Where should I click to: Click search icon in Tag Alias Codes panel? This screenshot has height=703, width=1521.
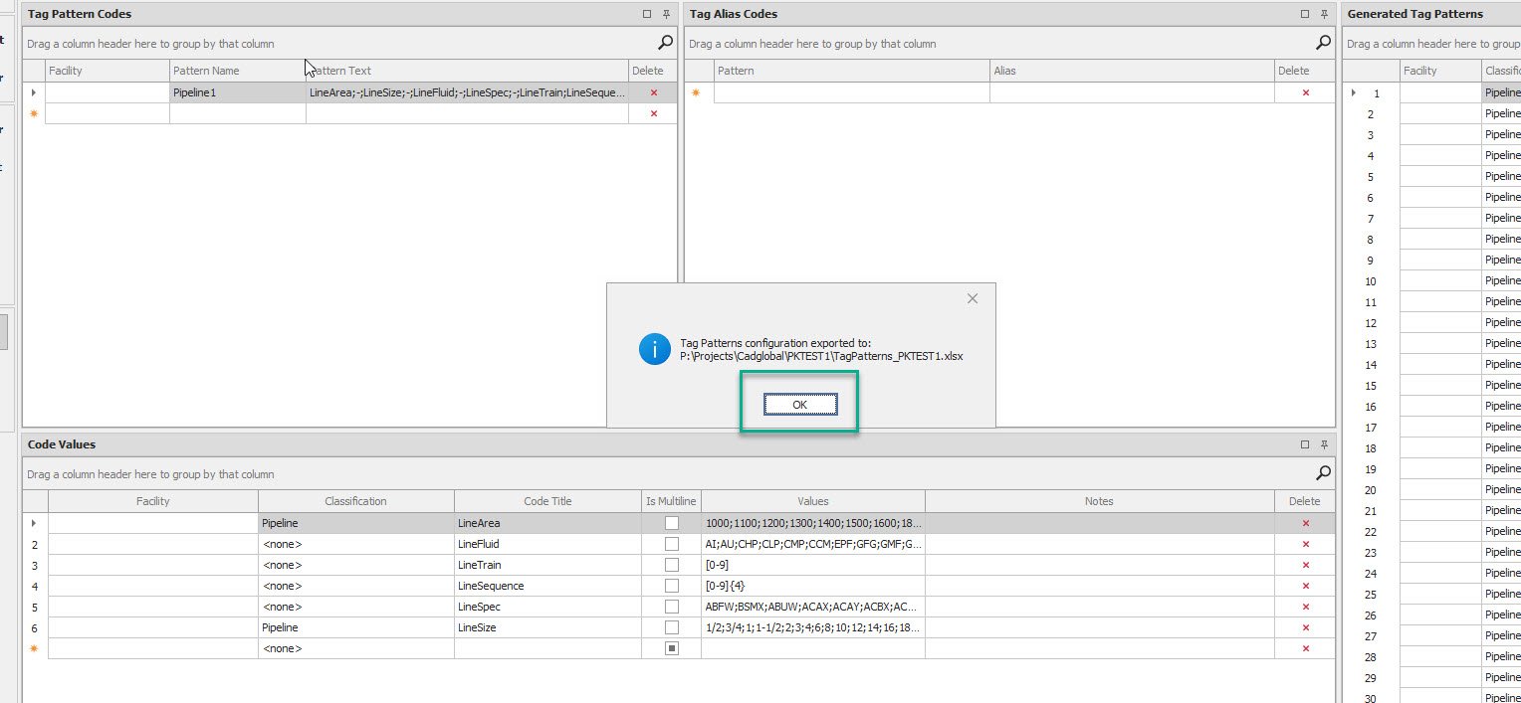[1323, 43]
